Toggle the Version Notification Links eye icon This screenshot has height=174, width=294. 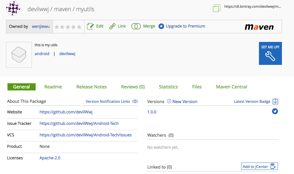(135, 101)
